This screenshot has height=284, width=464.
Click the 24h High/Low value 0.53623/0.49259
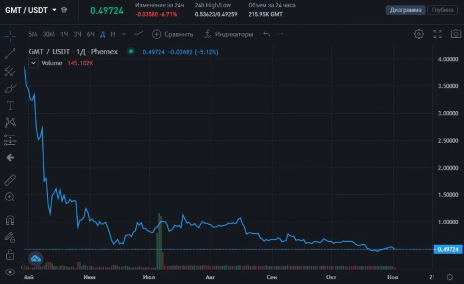tap(216, 14)
